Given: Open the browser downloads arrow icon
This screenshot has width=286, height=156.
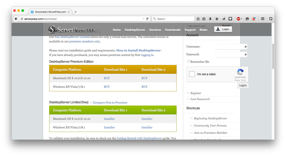Looking at the screenshot, I should 210,19.
